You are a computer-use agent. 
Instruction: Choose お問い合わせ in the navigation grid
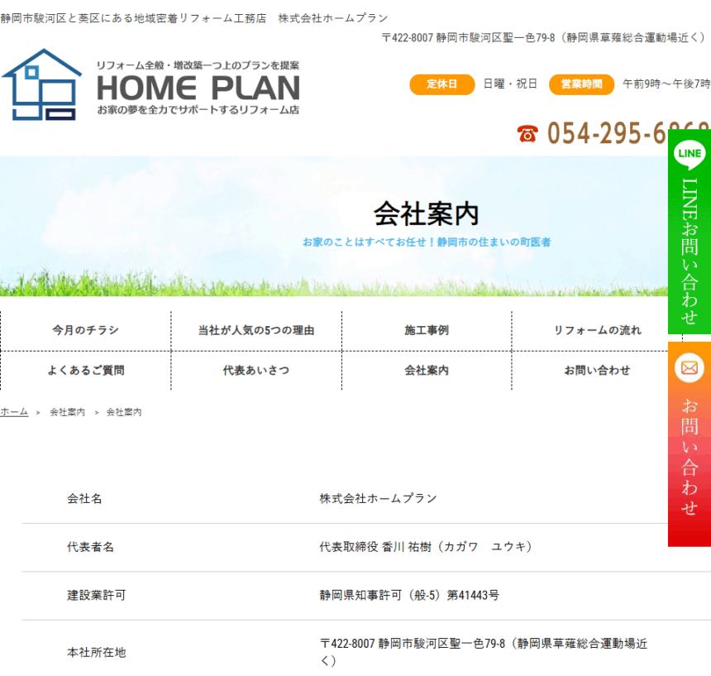click(x=597, y=371)
